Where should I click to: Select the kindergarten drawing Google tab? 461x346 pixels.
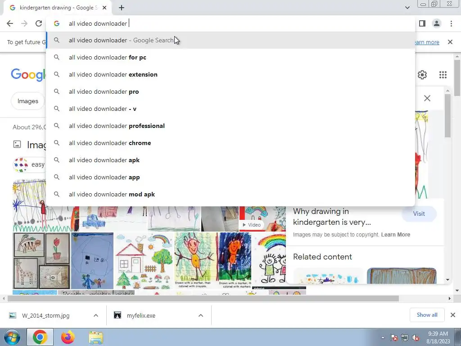pos(57,8)
